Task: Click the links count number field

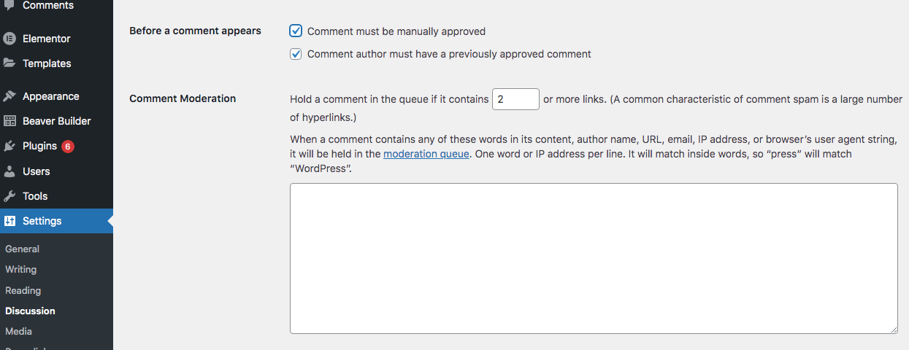Action: click(515, 99)
